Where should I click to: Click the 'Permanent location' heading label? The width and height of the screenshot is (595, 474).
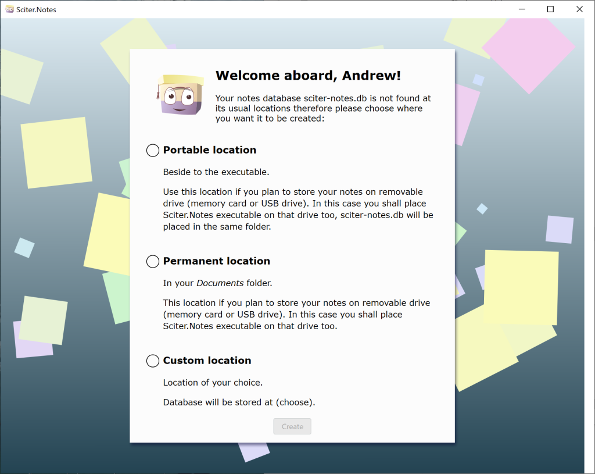[216, 261]
